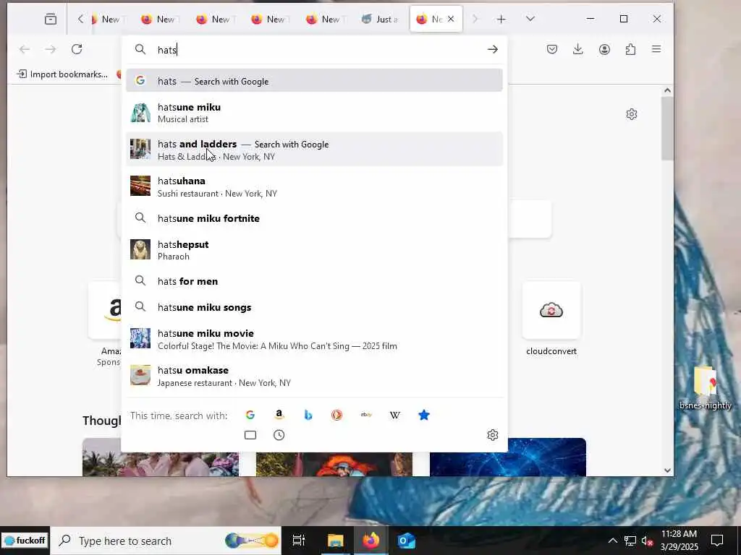Click the blue network story thumbnail
The width and height of the screenshot is (741, 555).
coord(507,457)
